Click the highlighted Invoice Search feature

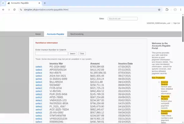(164, 83)
